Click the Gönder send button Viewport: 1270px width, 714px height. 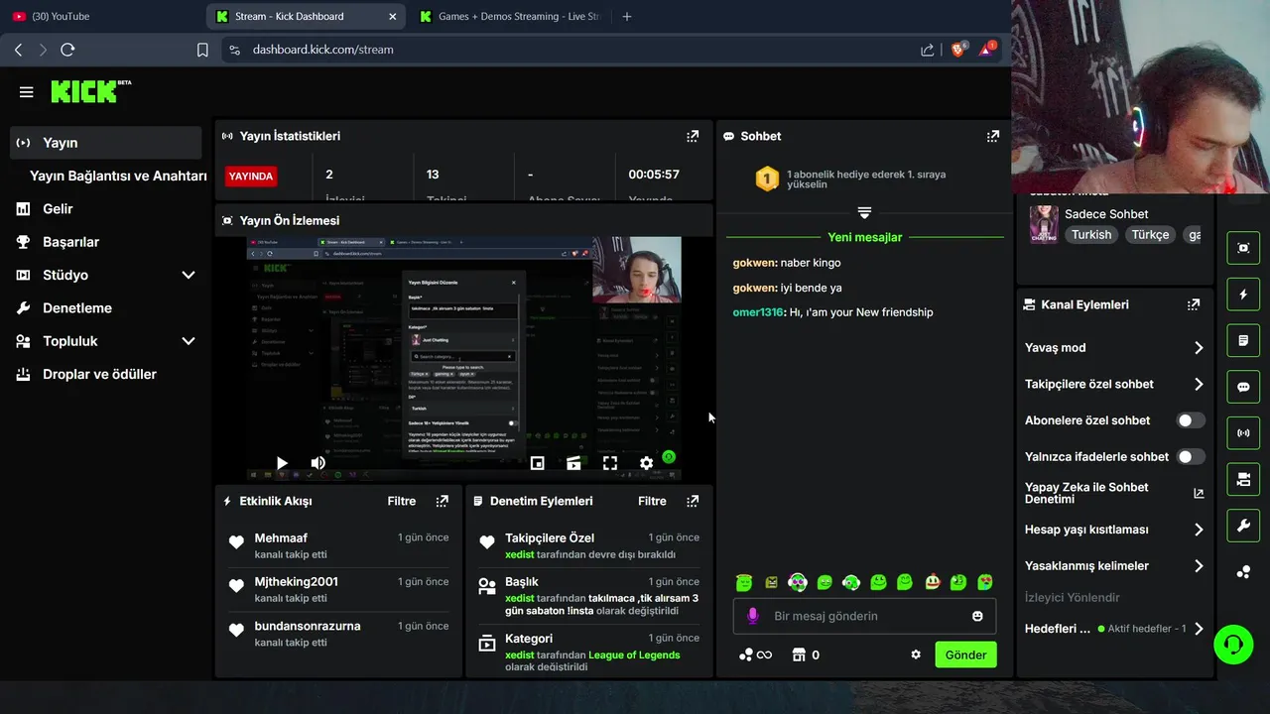point(965,654)
